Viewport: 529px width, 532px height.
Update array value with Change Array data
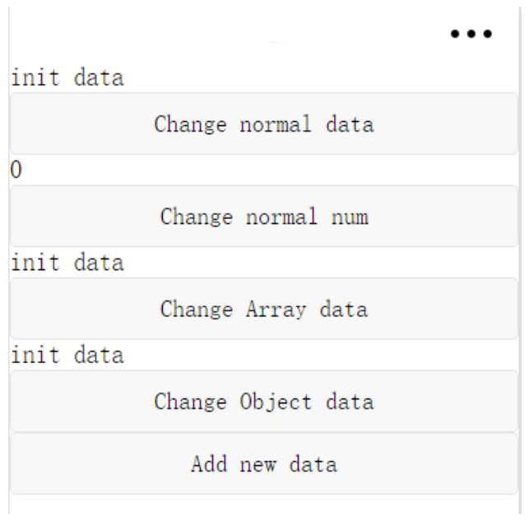264,310
